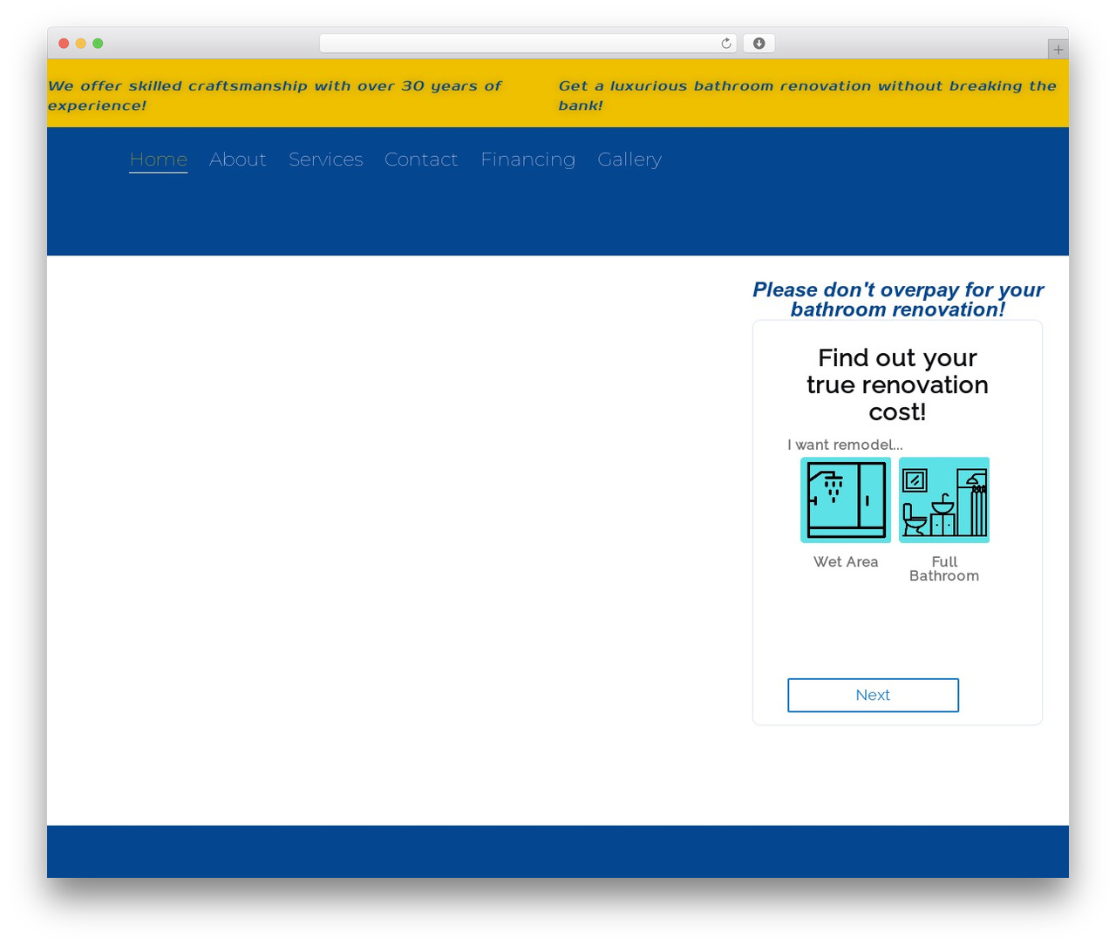Navigate to the Contact page
This screenshot has width=1116, height=945.
click(421, 160)
